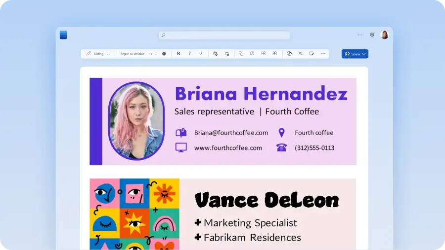Click the Fourth coffee location text
This screenshot has height=250, width=445.
(314, 133)
